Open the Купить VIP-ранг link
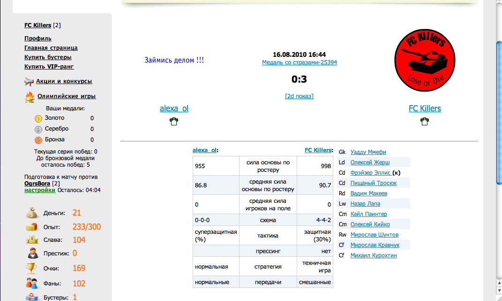Viewport: 502px width, 301px height. click(x=49, y=67)
